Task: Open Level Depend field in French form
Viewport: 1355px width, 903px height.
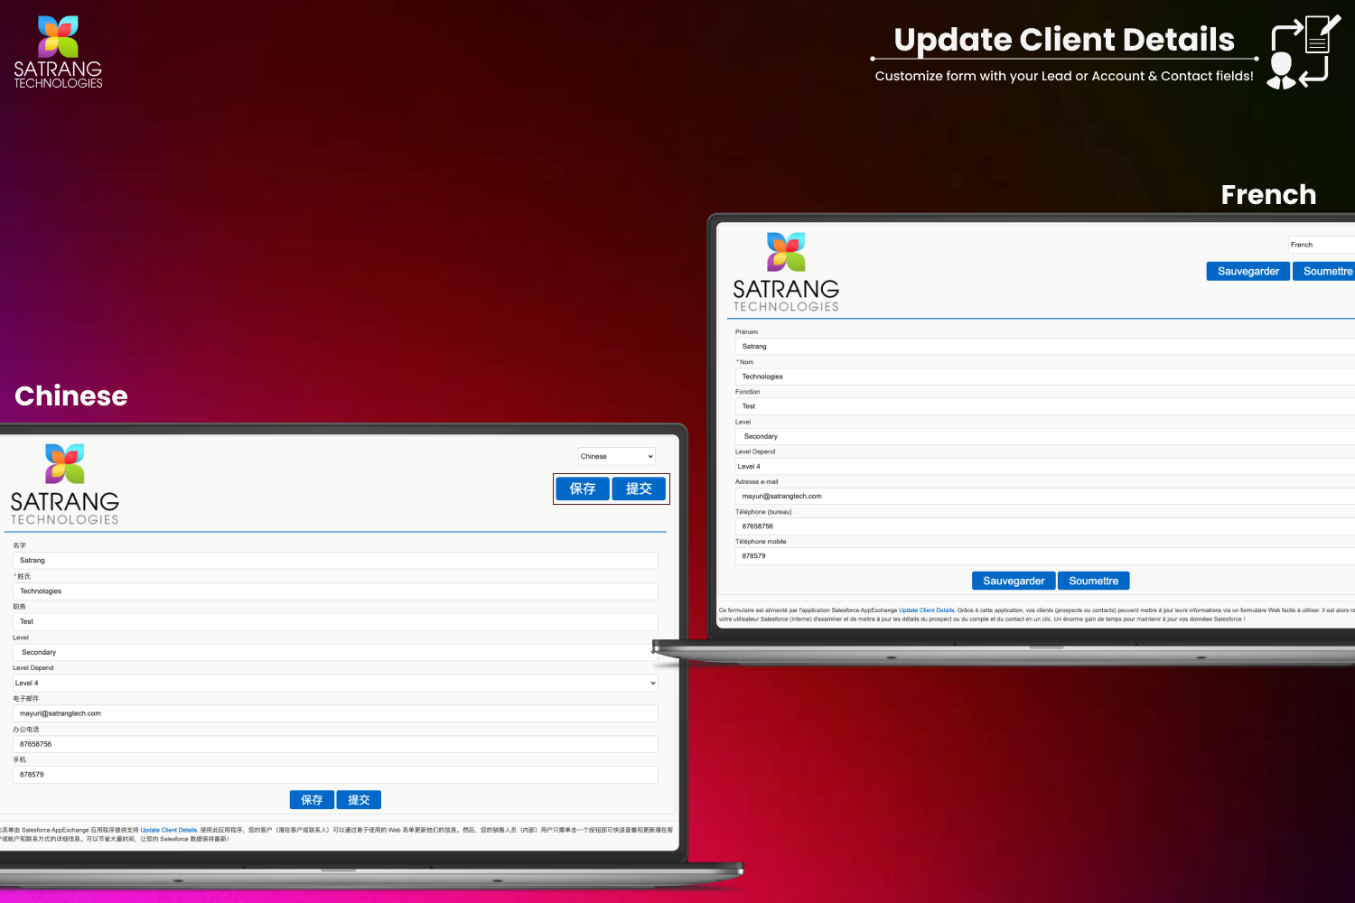Action: point(1045,466)
